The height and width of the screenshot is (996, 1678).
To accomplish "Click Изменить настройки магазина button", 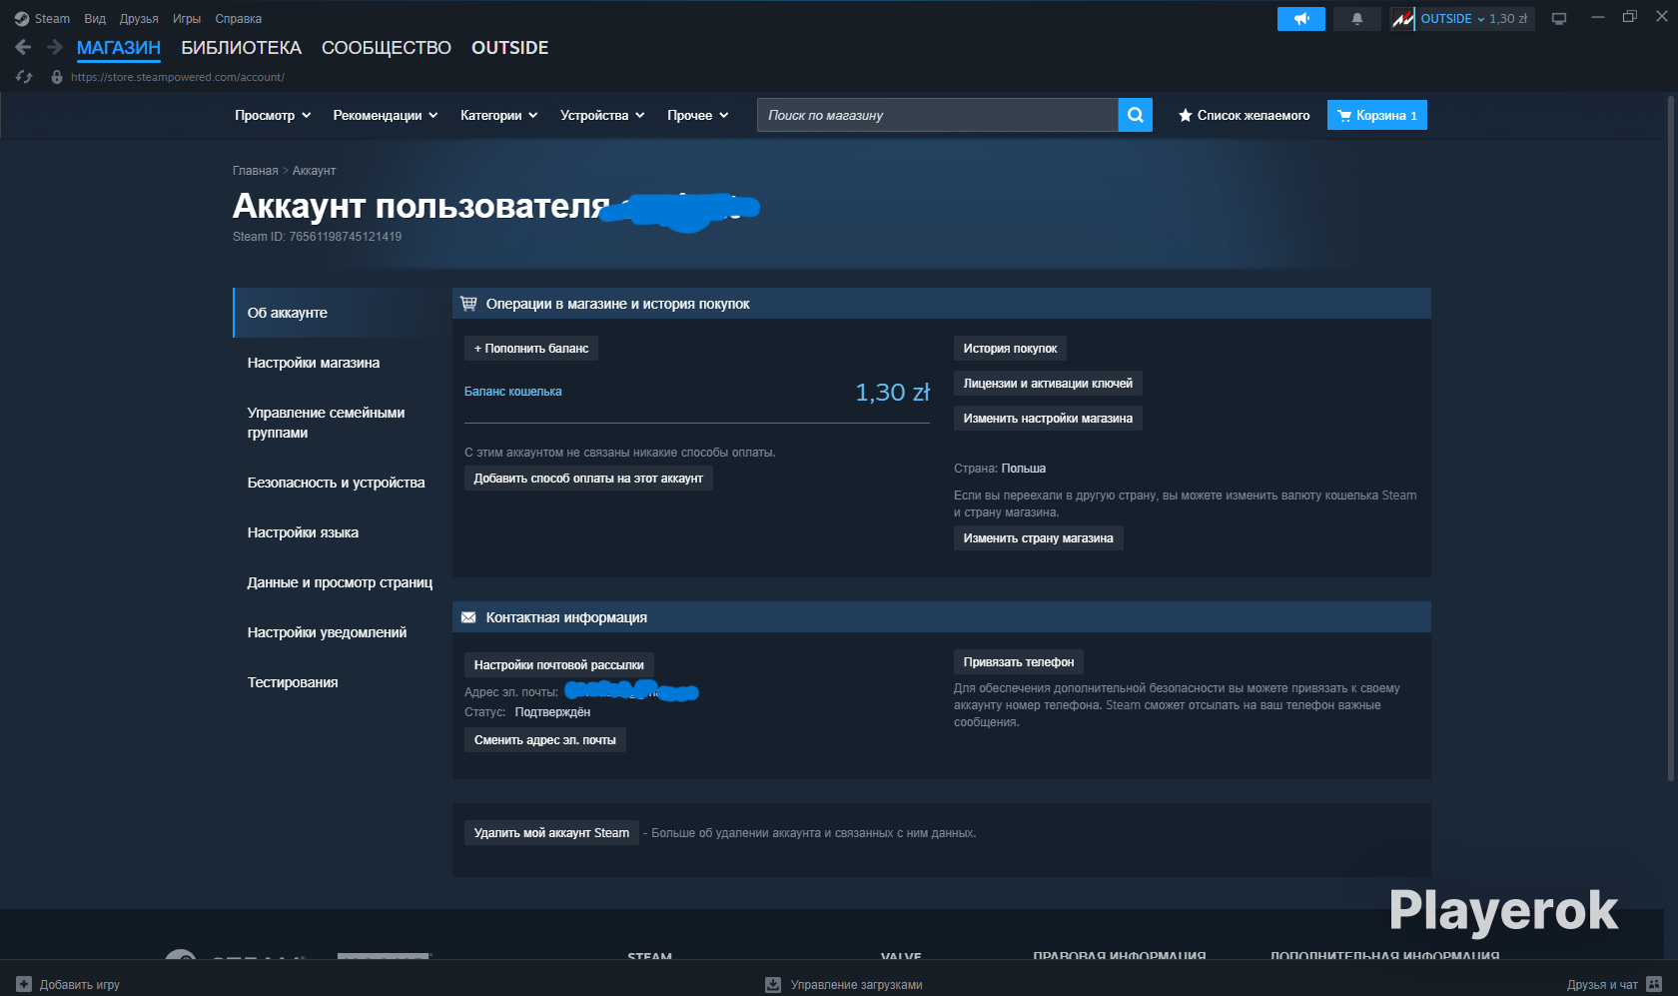I will pyautogui.click(x=1048, y=419).
